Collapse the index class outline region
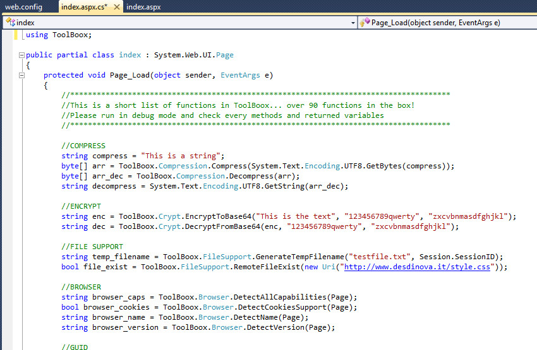The image size is (537, 350). [x=22, y=55]
